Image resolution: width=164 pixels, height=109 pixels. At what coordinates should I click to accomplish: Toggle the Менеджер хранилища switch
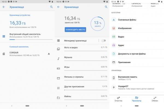point(104,40)
